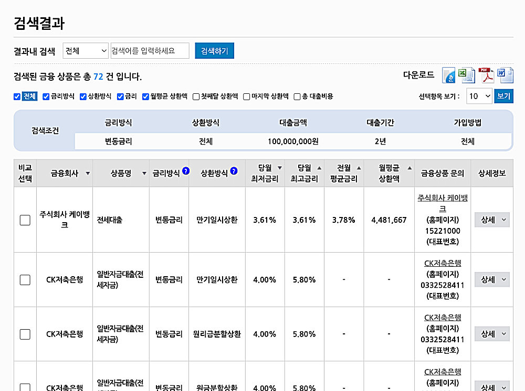Viewport: 525px width, 391px height.
Task: Click the search keyword input field
Action: (150, 51)
